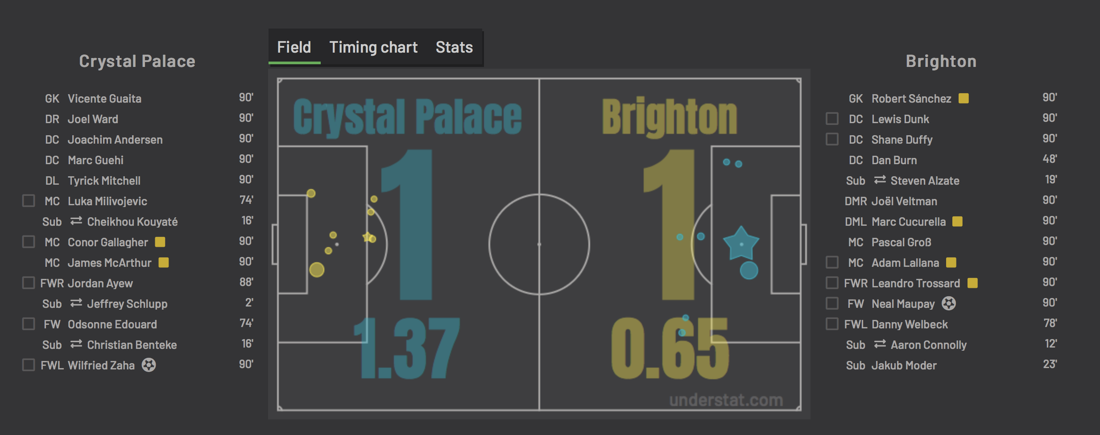Select the Field tab
Screen dimensions: 1100x435
(294, 47)
